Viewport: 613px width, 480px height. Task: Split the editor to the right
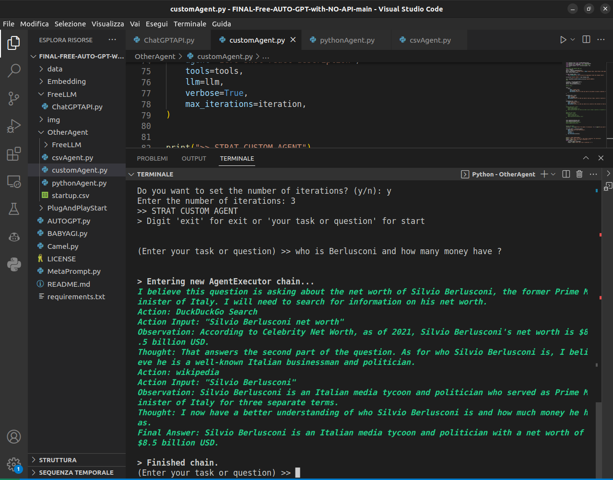click(586, 40)
